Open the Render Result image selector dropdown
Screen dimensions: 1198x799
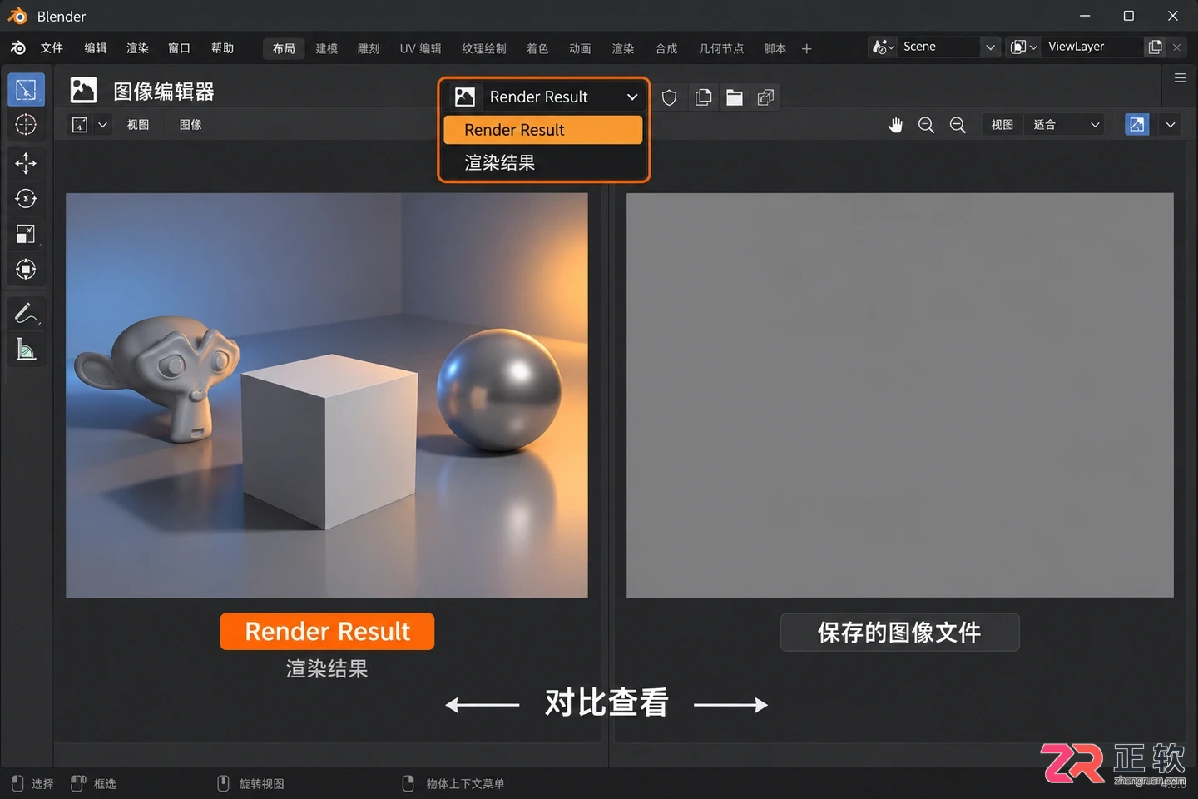545,97
